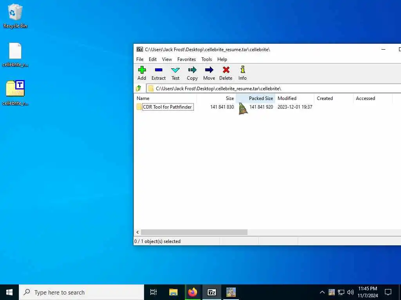
Task: Open the View menu
Action: pyautogui.click(x=167, y=59)
